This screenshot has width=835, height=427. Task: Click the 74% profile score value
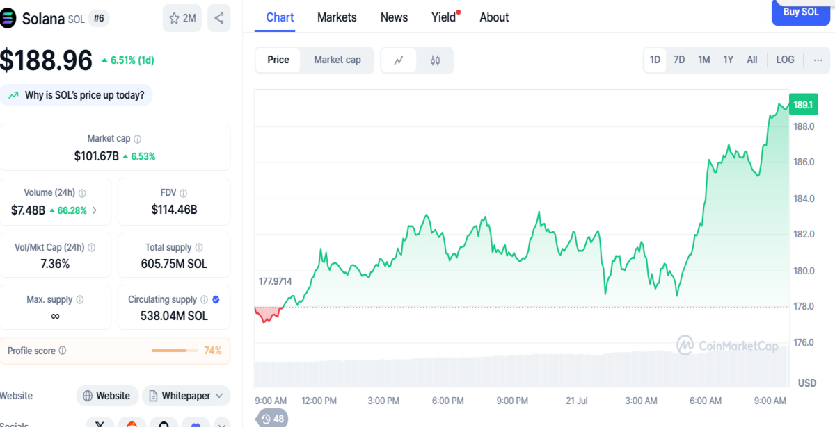tap(213, 351)
